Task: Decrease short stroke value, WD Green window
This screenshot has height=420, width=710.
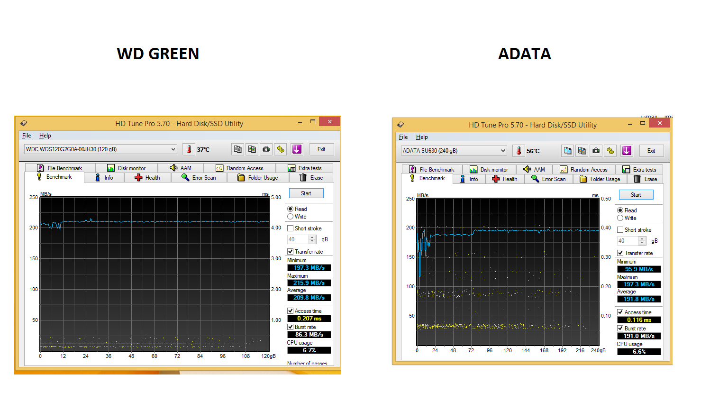Action: pos(312,242)
